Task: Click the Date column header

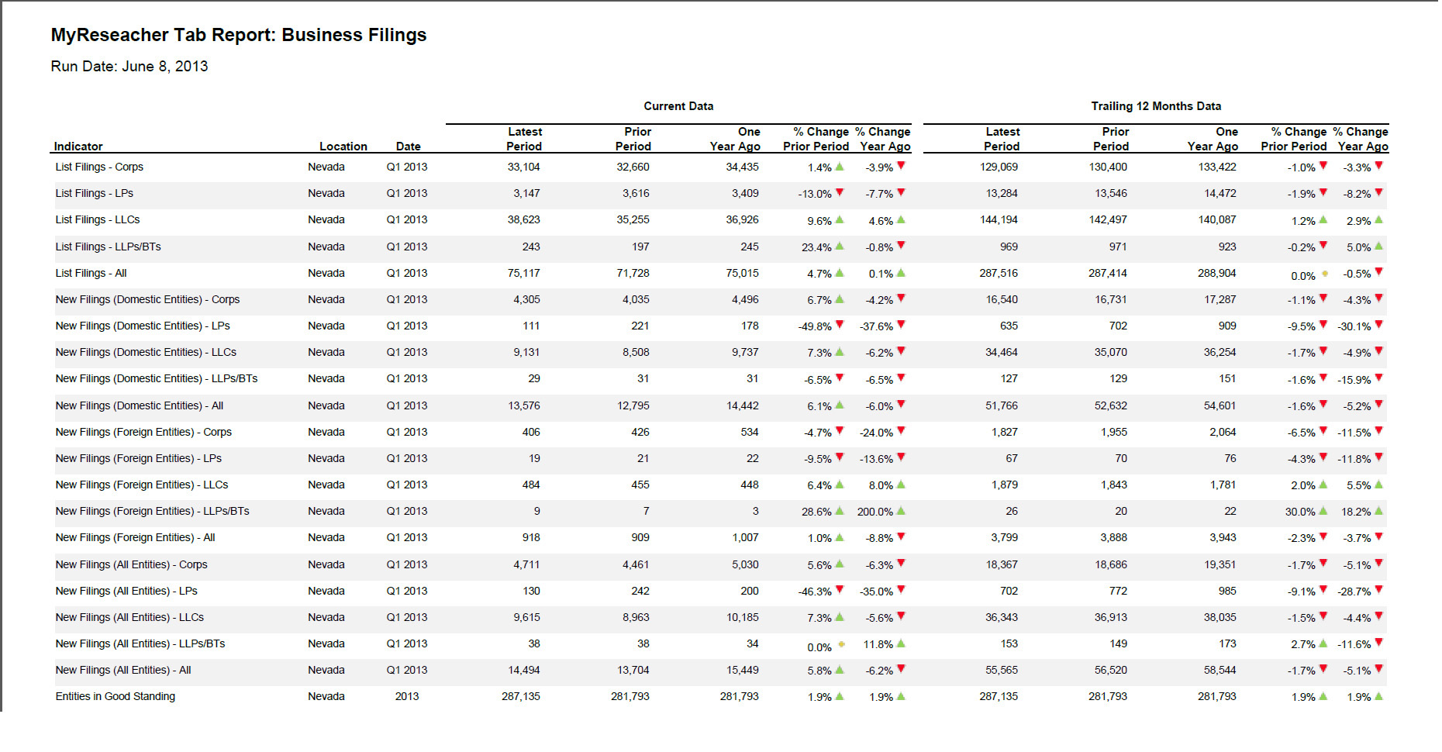Action: click(409, 147)
